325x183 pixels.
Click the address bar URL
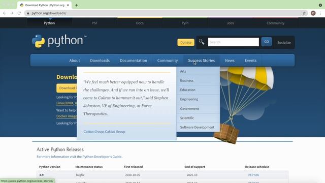49,13
